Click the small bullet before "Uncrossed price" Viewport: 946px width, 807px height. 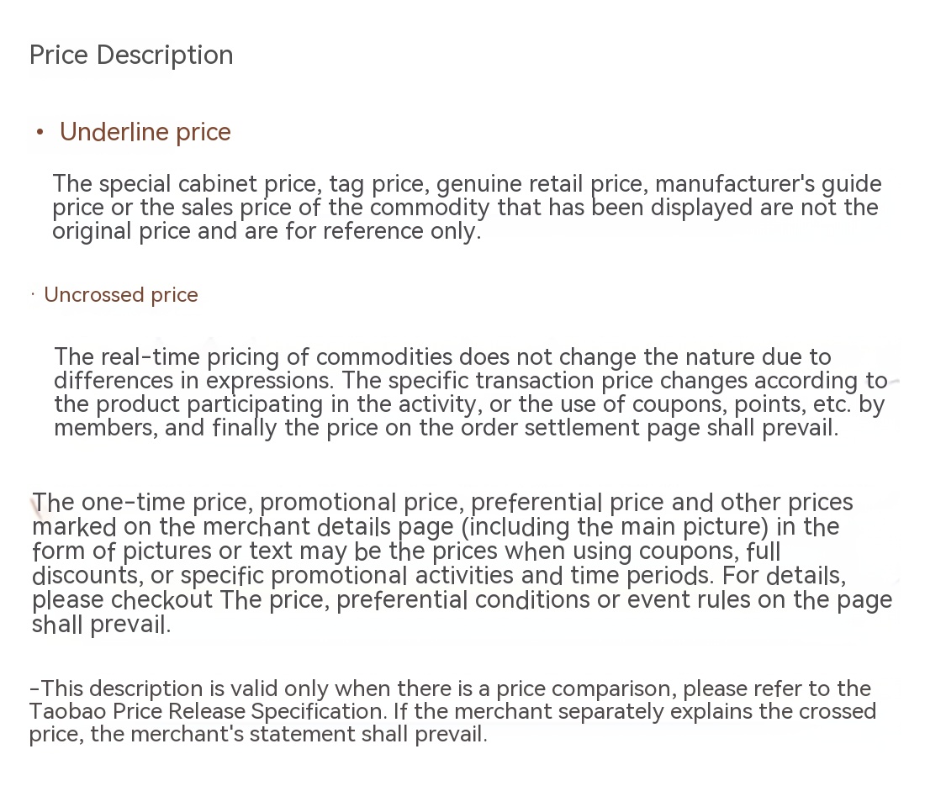point(32,294)
